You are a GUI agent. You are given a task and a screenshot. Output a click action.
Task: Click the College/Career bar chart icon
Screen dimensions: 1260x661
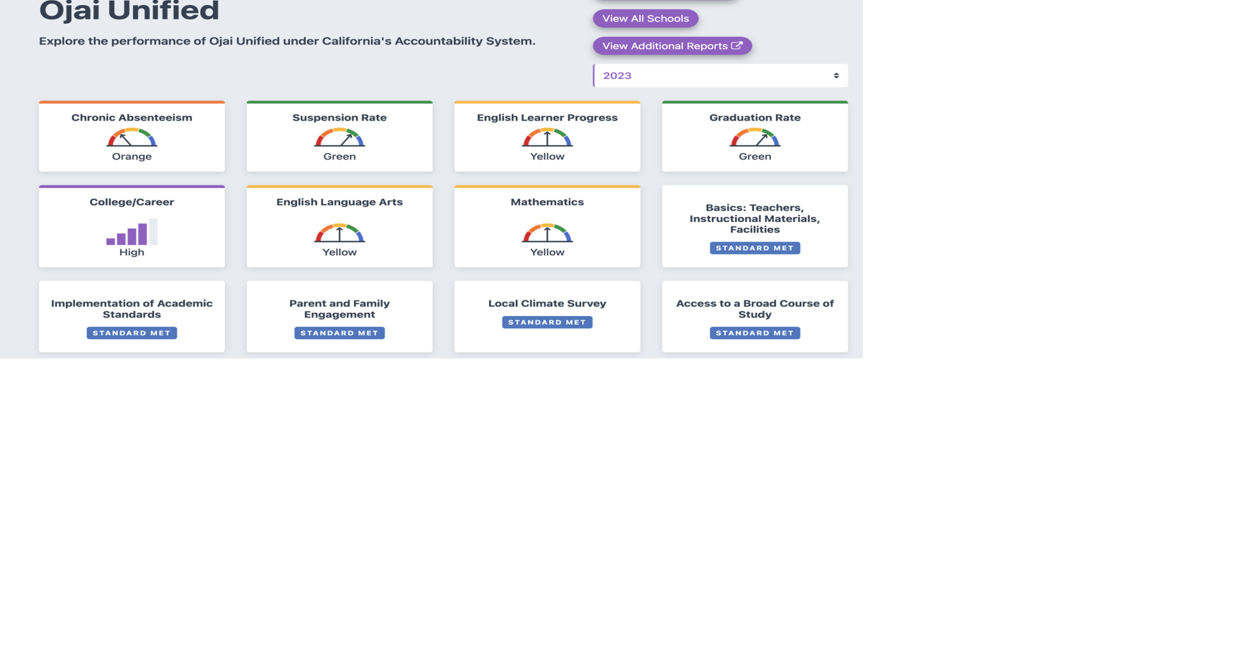(x=132, y=232)
